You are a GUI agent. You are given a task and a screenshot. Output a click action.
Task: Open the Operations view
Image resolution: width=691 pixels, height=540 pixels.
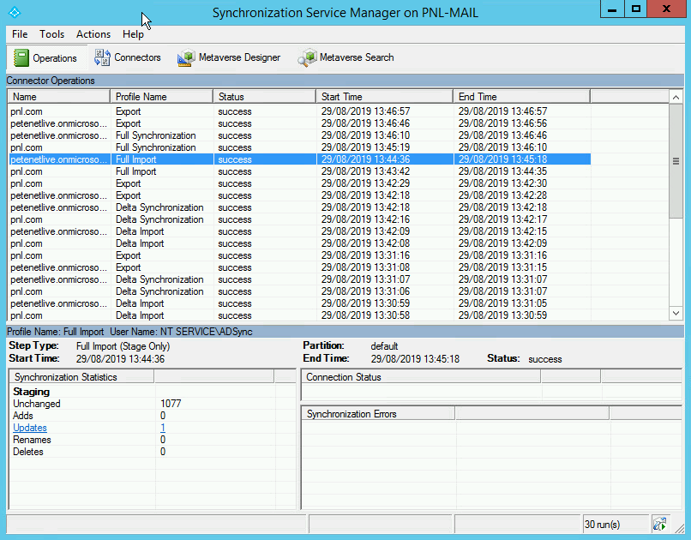click(46, 57)
